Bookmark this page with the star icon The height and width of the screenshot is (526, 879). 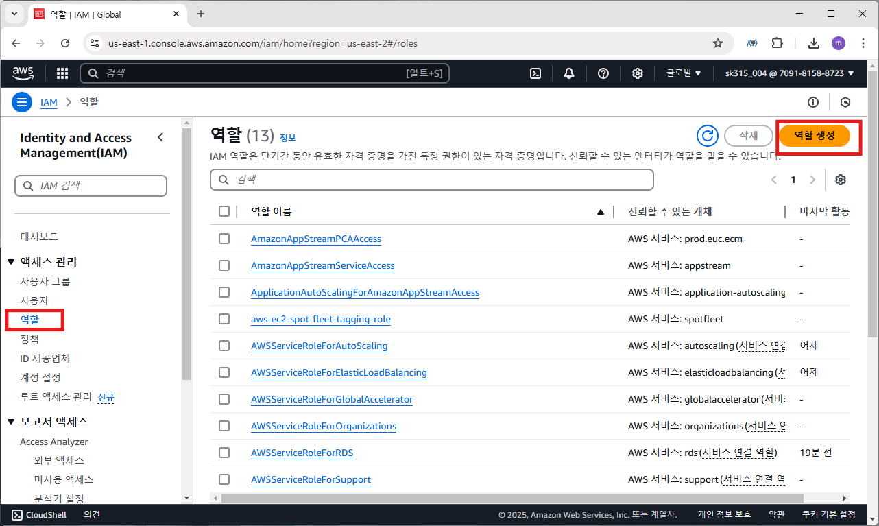click(x=718, y=43)
